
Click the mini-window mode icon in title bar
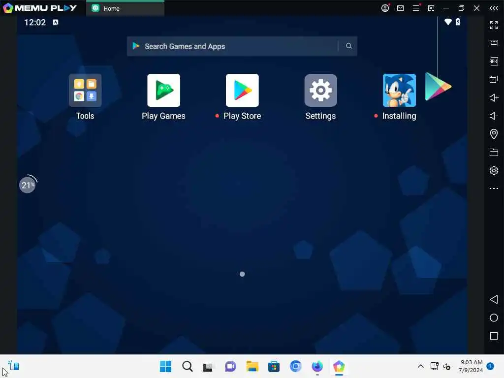pos(431,8)
